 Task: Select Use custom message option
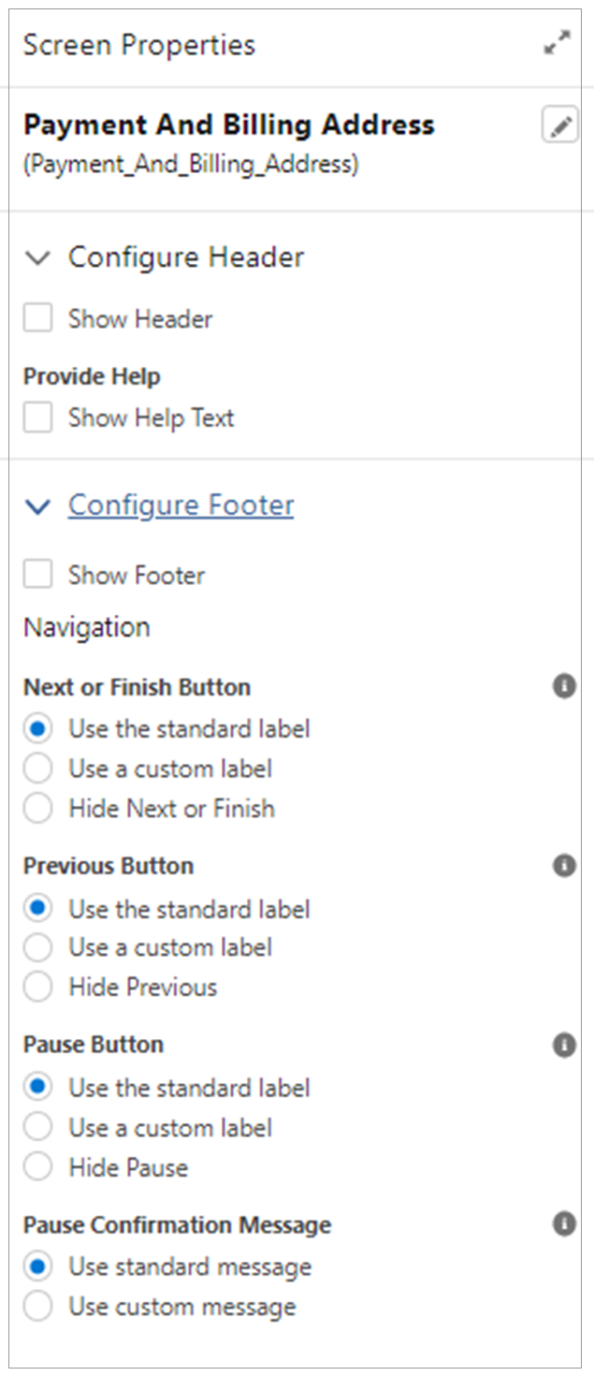pyautogui.click(x=38, y=1307)
